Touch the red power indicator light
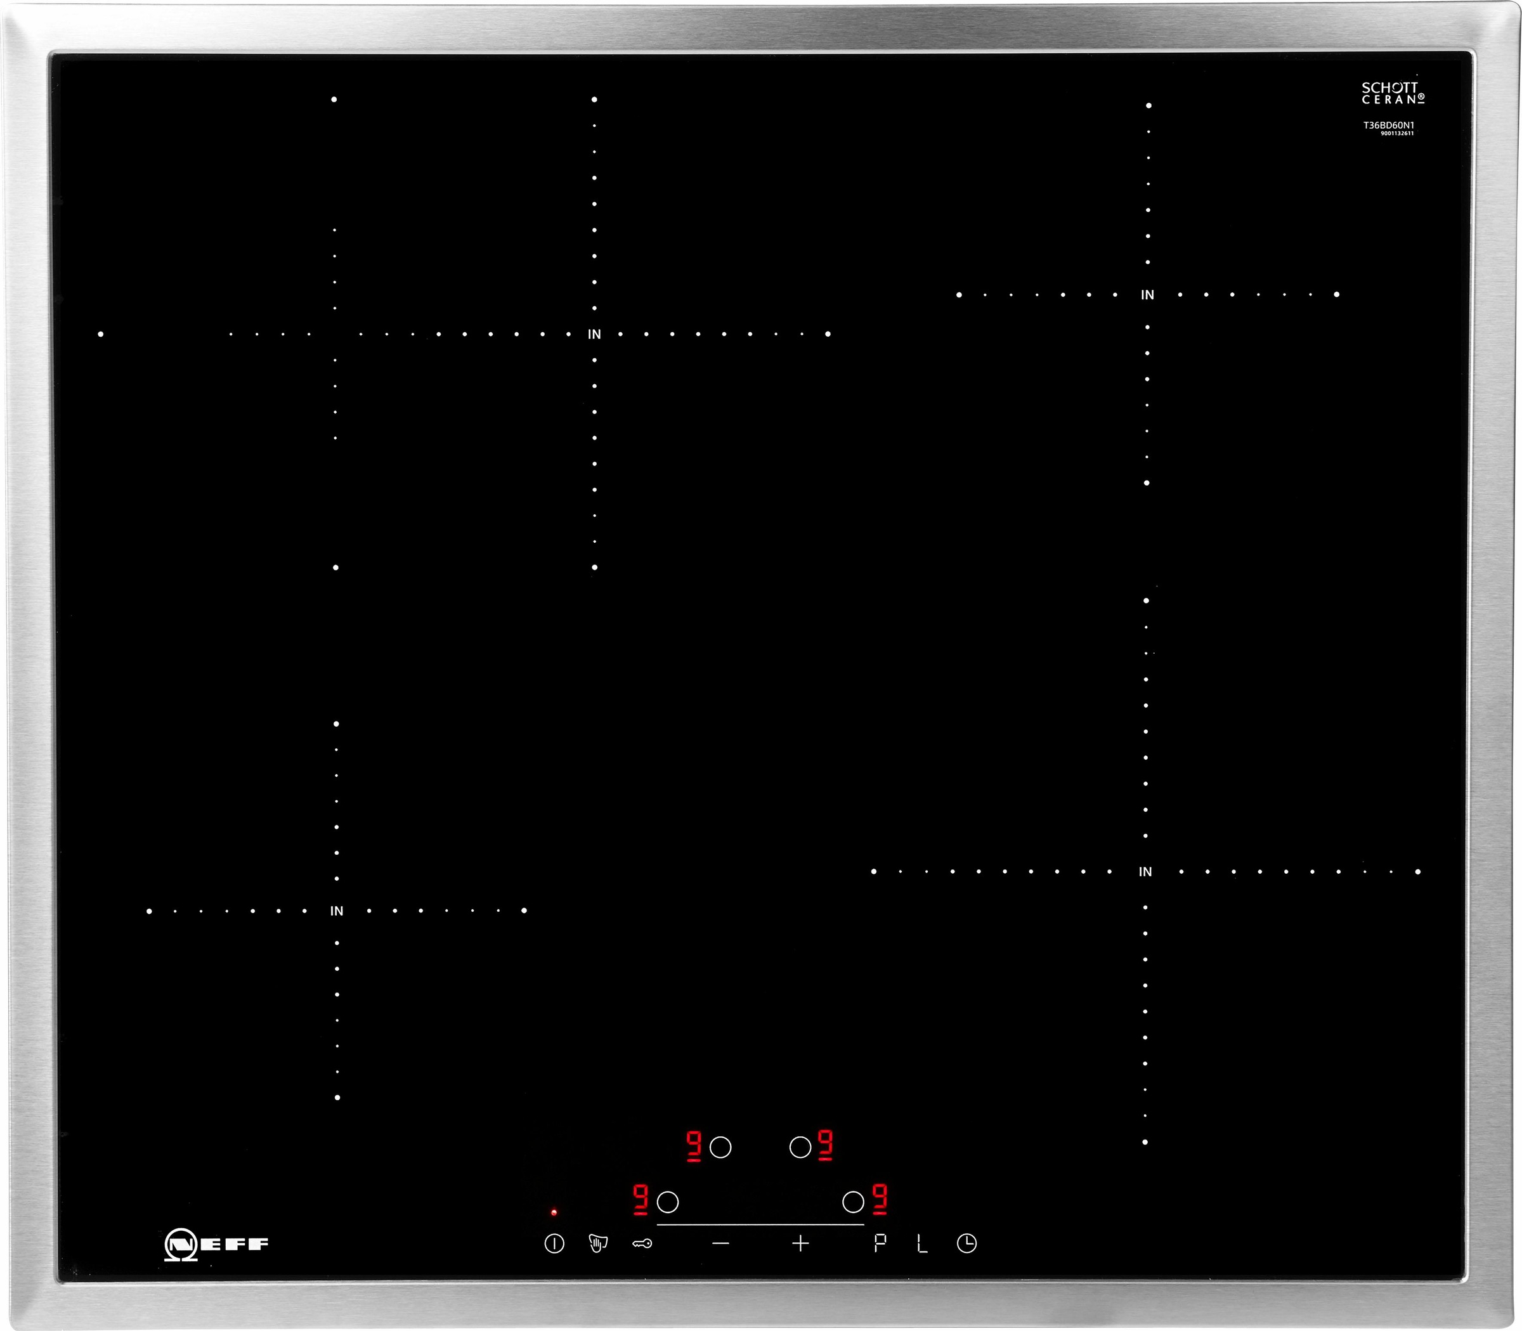Viewport: 1522px width, 1331px height. 554,1213
